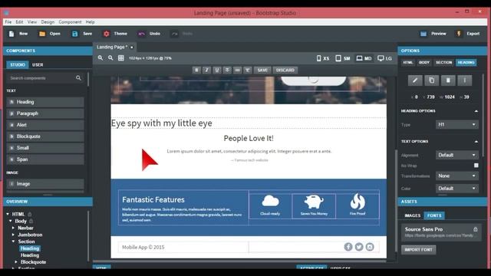Switch to SM tablet viewport

click(x=343, y=58)
